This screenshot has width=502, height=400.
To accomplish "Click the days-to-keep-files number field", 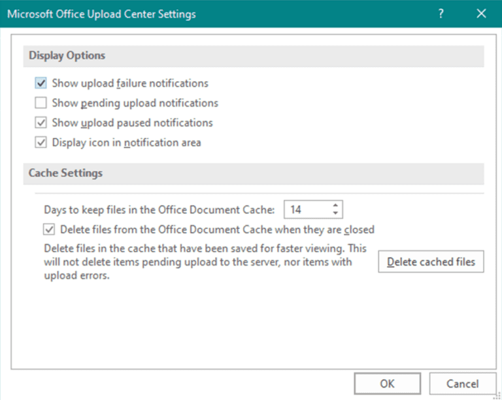I will pyautogui.click(x=306, y=210).
